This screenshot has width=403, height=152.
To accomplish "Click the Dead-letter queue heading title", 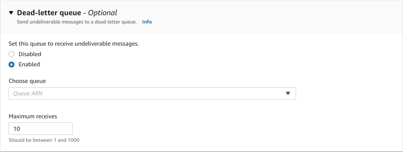I will point(49,13).
